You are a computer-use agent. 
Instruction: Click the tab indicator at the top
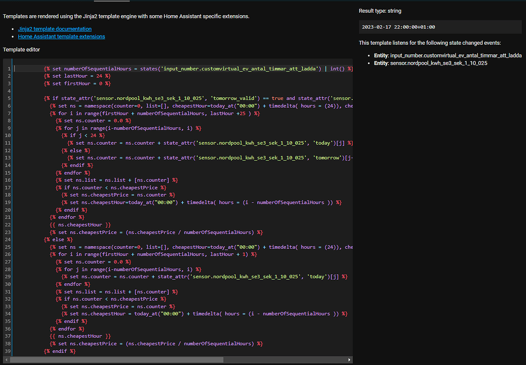113,2
